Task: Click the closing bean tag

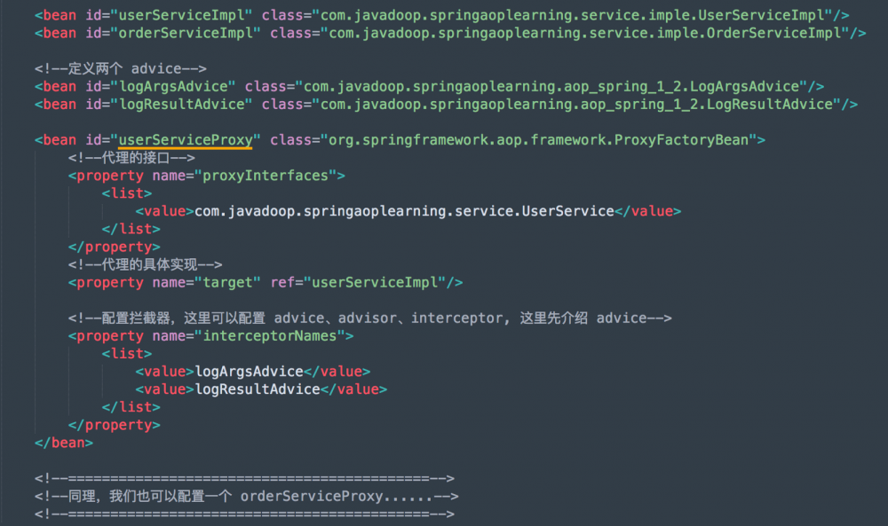Action: tap(64, 443)
